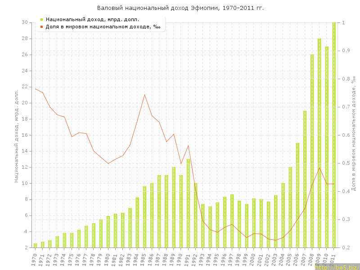
Task: Click the '30' value on left axis
Action: tap(24, 22)
